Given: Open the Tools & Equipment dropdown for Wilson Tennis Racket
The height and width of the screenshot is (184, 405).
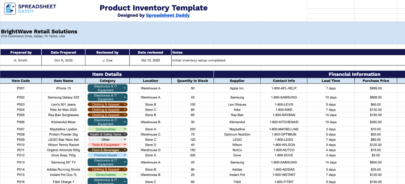Looking at the screenshot, I should (125, 145).
